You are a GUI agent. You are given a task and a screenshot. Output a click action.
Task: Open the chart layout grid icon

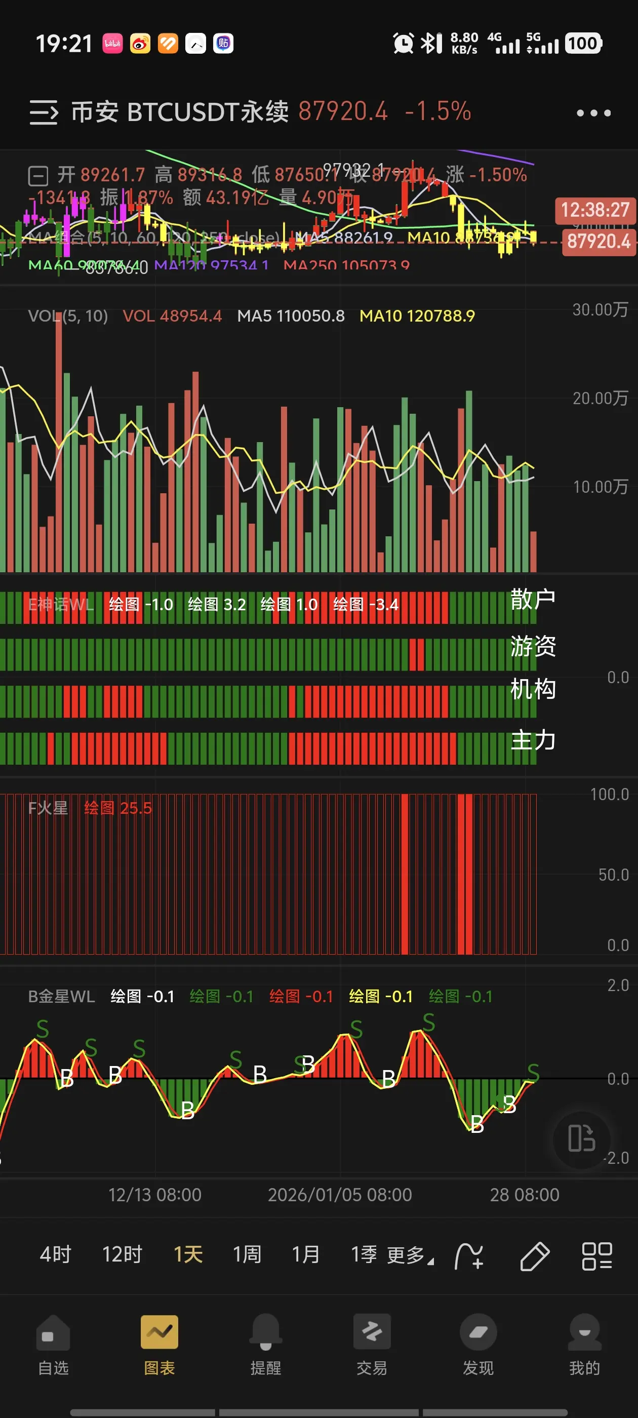(596, 1256)
